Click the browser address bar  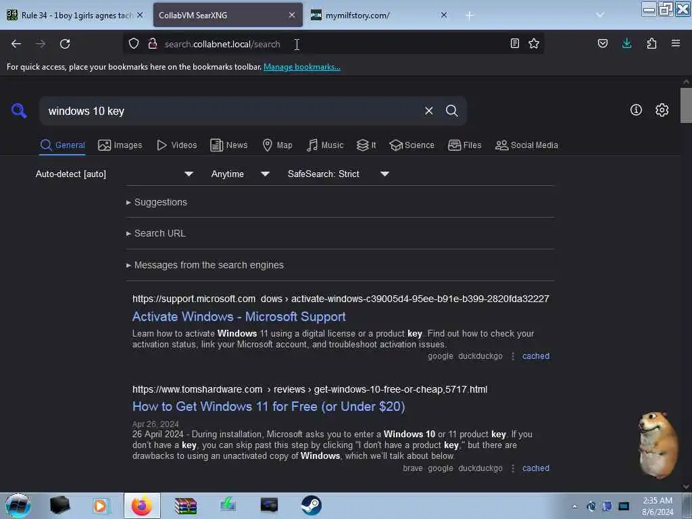[x=333, y=44]
